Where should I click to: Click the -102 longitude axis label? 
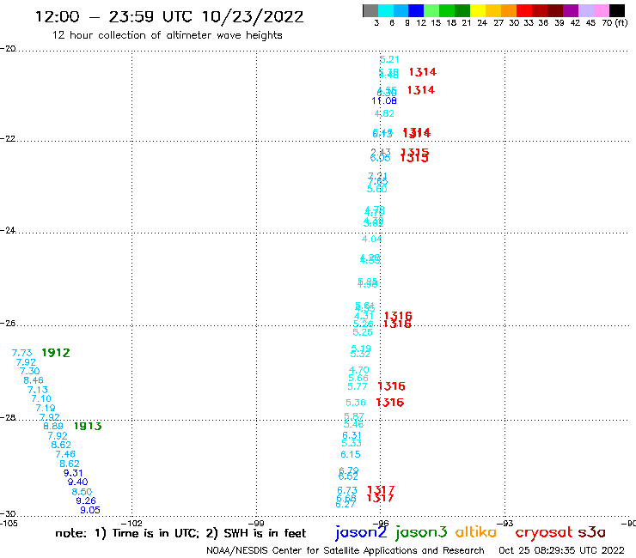132,523
